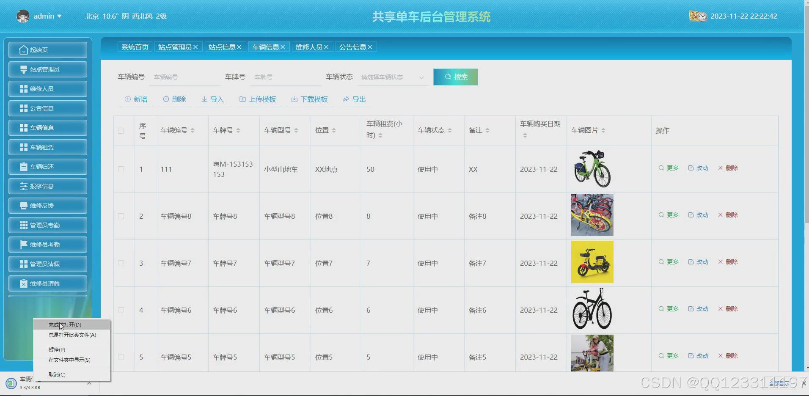Click the clock icon next to the date

pyautogui.click(x=702, y=16)
